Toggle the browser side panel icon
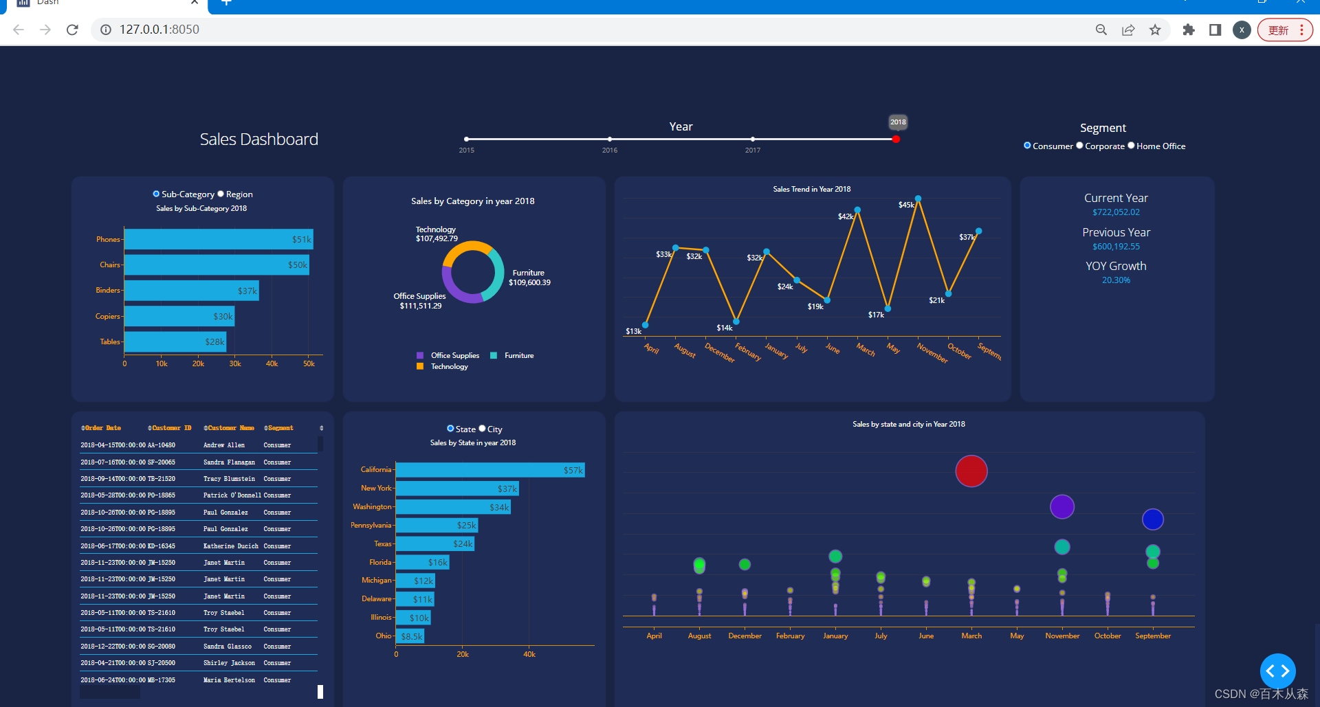This screenshot has width=1320, height=707. coord(1215,30)
